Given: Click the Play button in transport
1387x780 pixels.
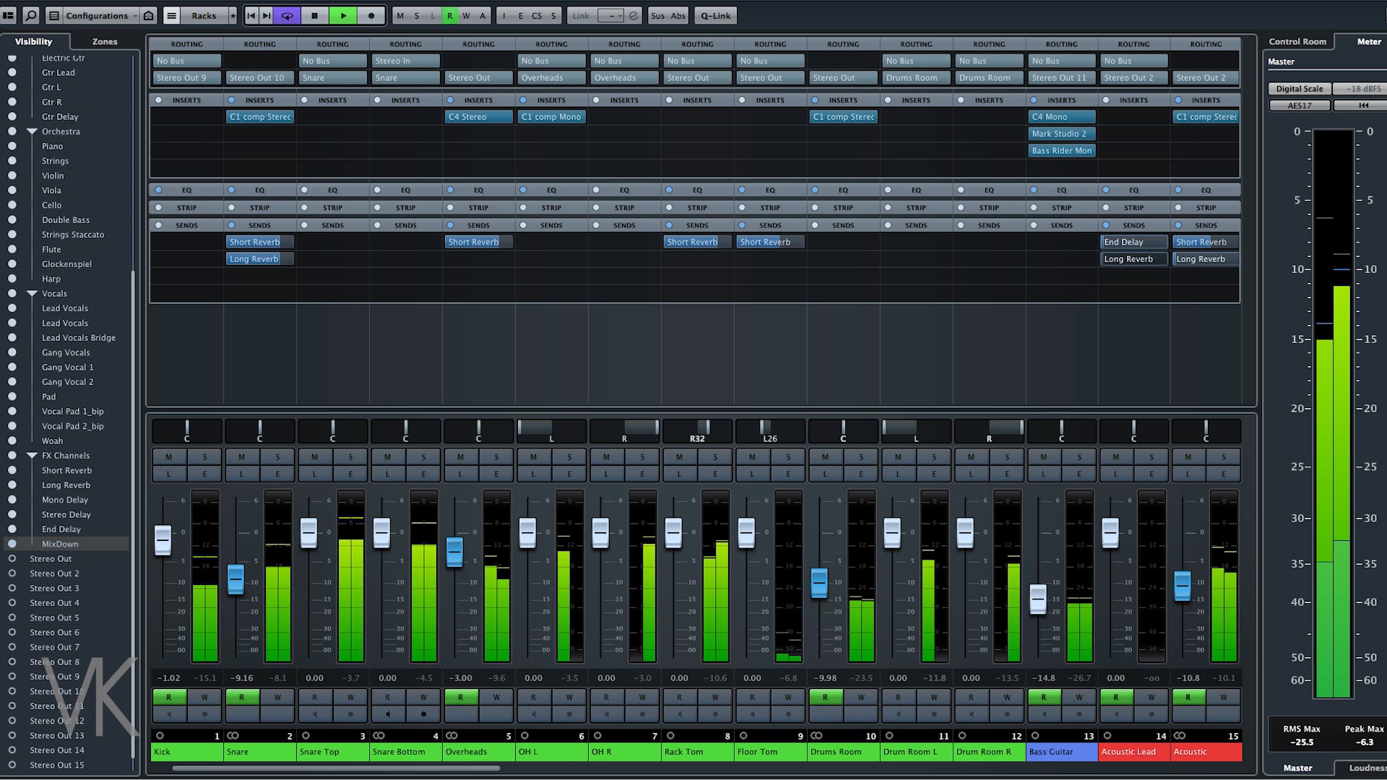Looking at the screenshot, I should (x=343, y=15).
